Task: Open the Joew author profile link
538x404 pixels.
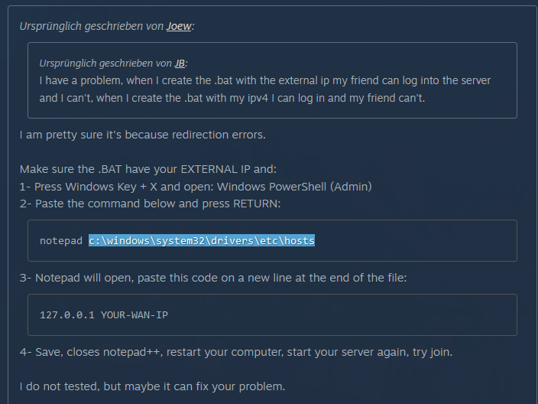Action: (x=179, y=26)
